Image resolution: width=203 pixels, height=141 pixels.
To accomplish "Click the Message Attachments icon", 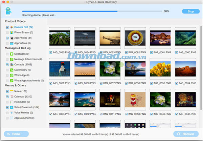I will pos(12,59).
